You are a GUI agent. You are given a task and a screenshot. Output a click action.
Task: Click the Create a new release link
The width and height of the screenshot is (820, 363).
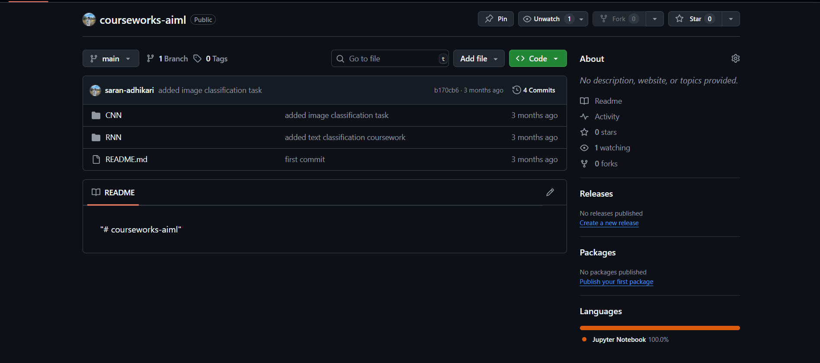609,223
